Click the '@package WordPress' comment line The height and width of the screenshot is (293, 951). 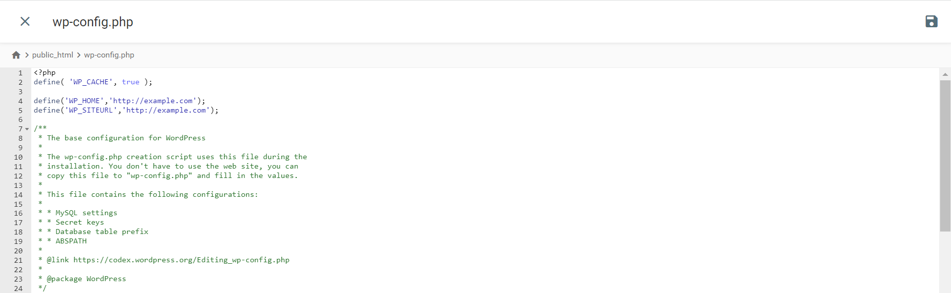[x=86, y=279]
